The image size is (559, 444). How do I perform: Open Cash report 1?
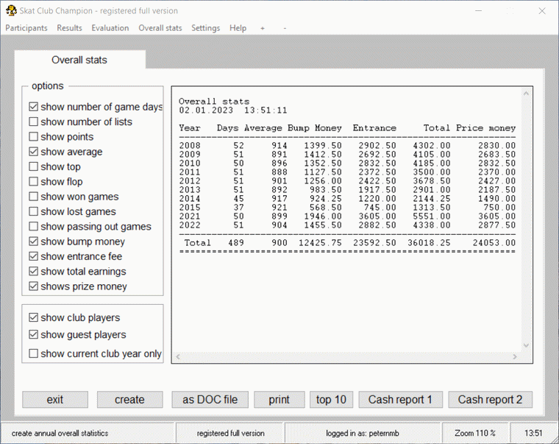click(400, 399)
